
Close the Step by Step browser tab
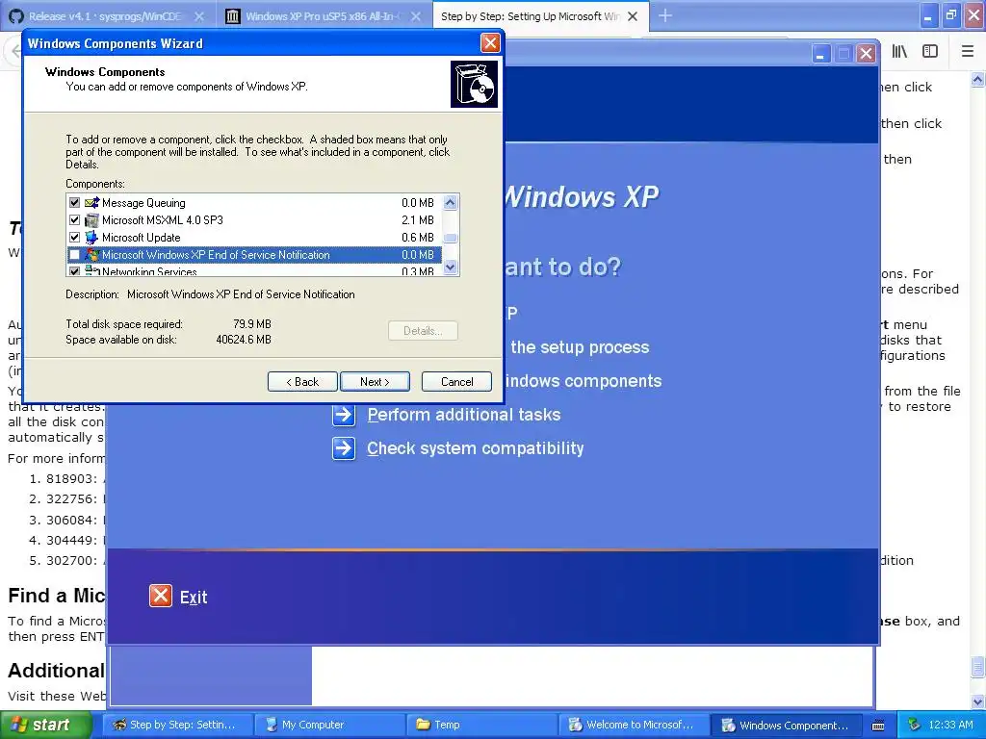pyautogui.click(x=633, y=16)
